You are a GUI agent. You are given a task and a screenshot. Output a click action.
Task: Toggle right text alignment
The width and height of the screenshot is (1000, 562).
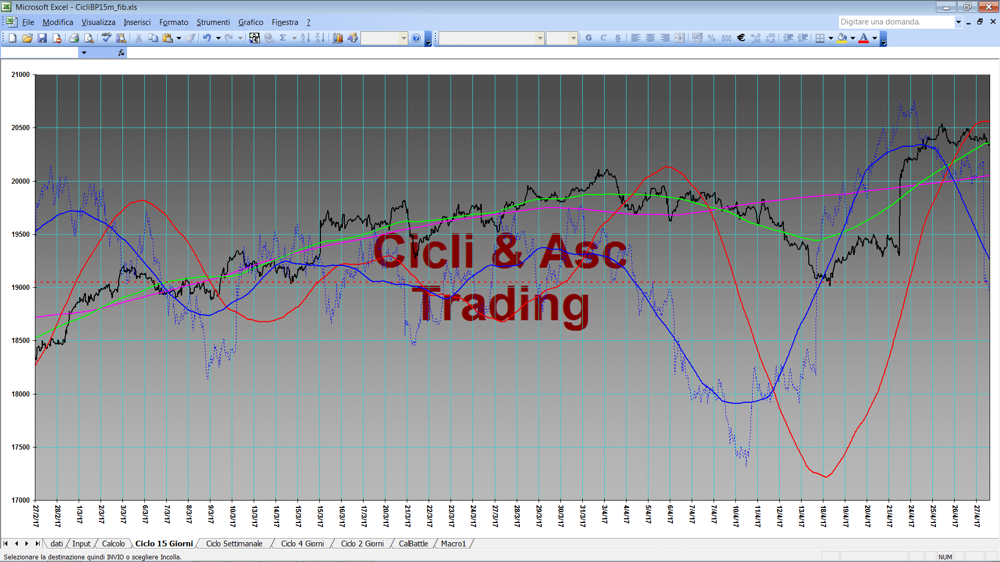pyautogui.click(x=665, y=38)
